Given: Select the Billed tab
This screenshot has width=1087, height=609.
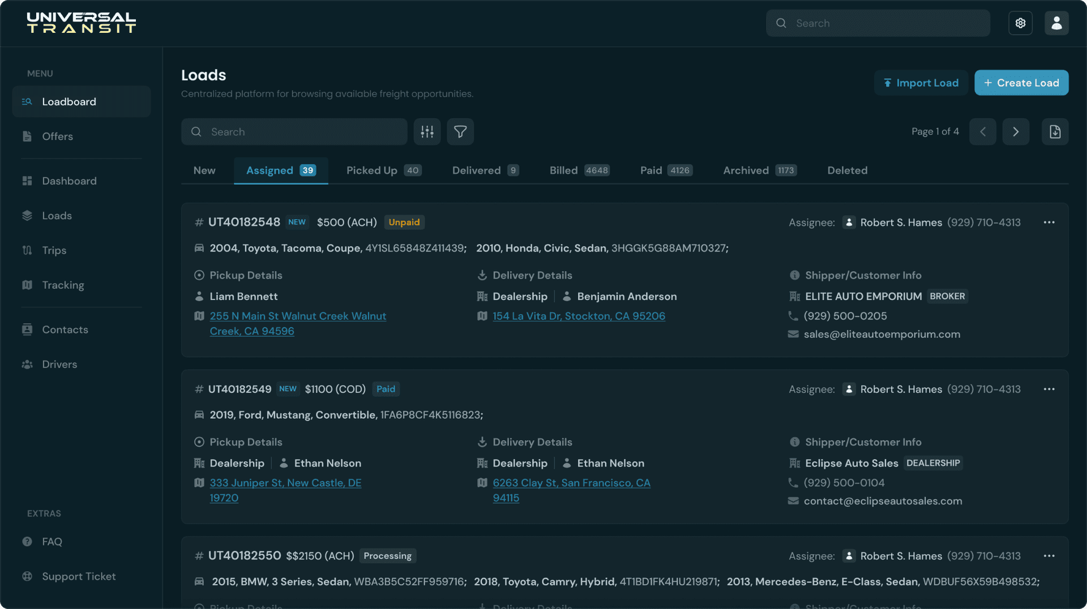Looking at the screenshot, I should (579, 170).
